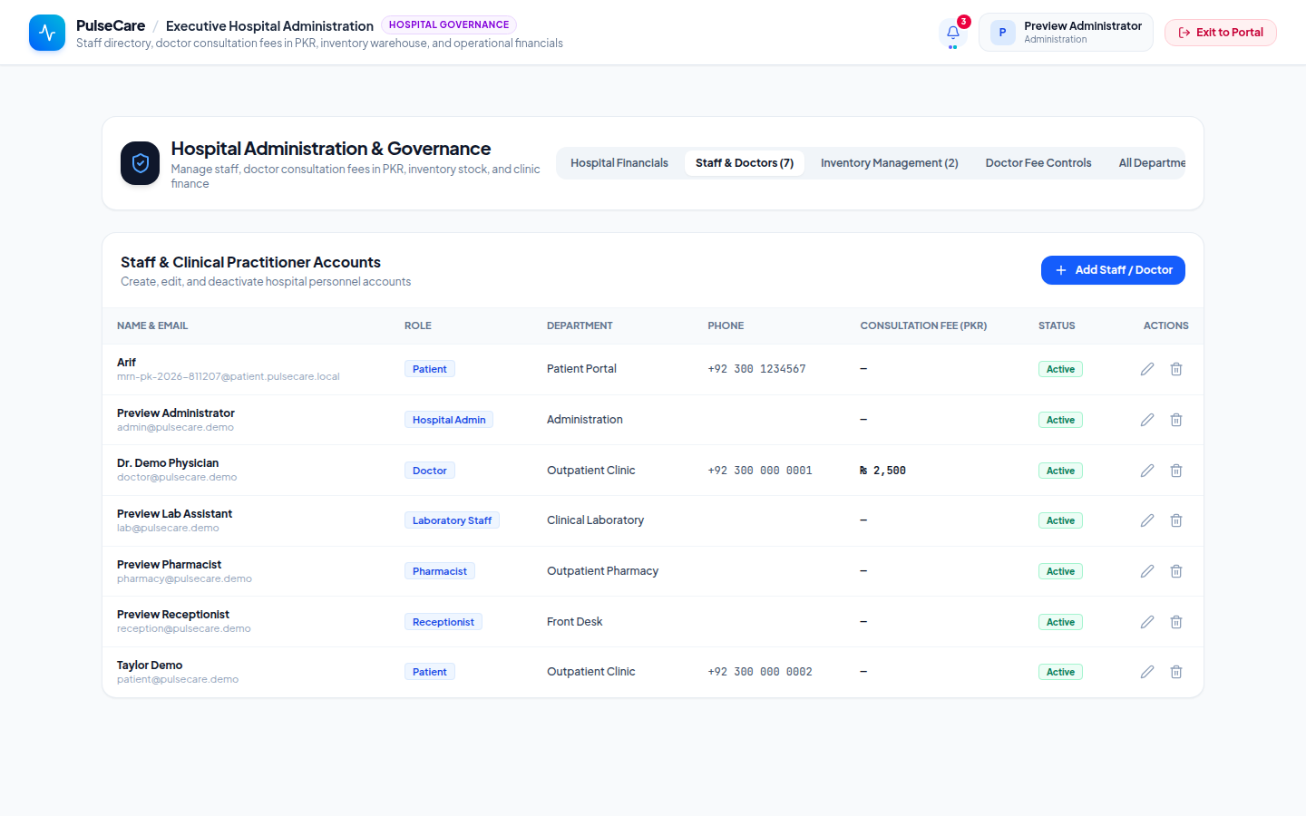Switch to Hospital Financials tab
The height and width of the screenshot is (816, 1306).
click(619, 163)
